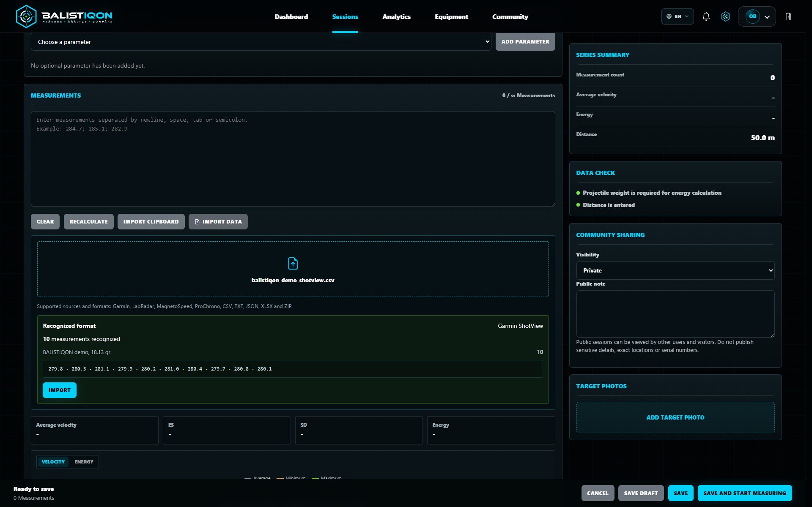Click the Balistiqon logo icon

[x=26, y=16]
